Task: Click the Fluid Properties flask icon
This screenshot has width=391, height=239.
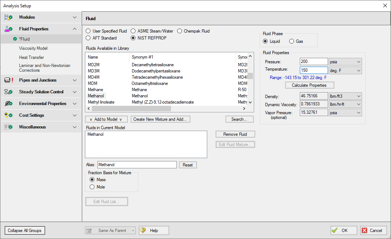Action: [x=8, y=29]
